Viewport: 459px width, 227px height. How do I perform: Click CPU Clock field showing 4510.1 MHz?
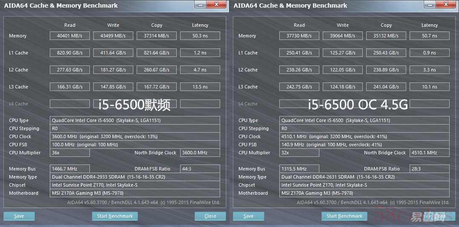click(364, 136)
